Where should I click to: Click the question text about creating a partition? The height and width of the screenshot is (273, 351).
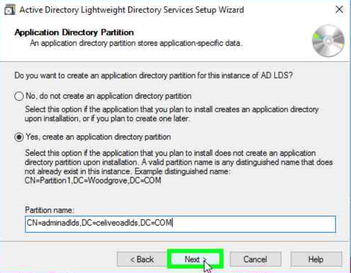pos(154,76)
